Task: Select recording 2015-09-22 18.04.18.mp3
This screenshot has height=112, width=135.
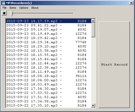Action: 49,76
